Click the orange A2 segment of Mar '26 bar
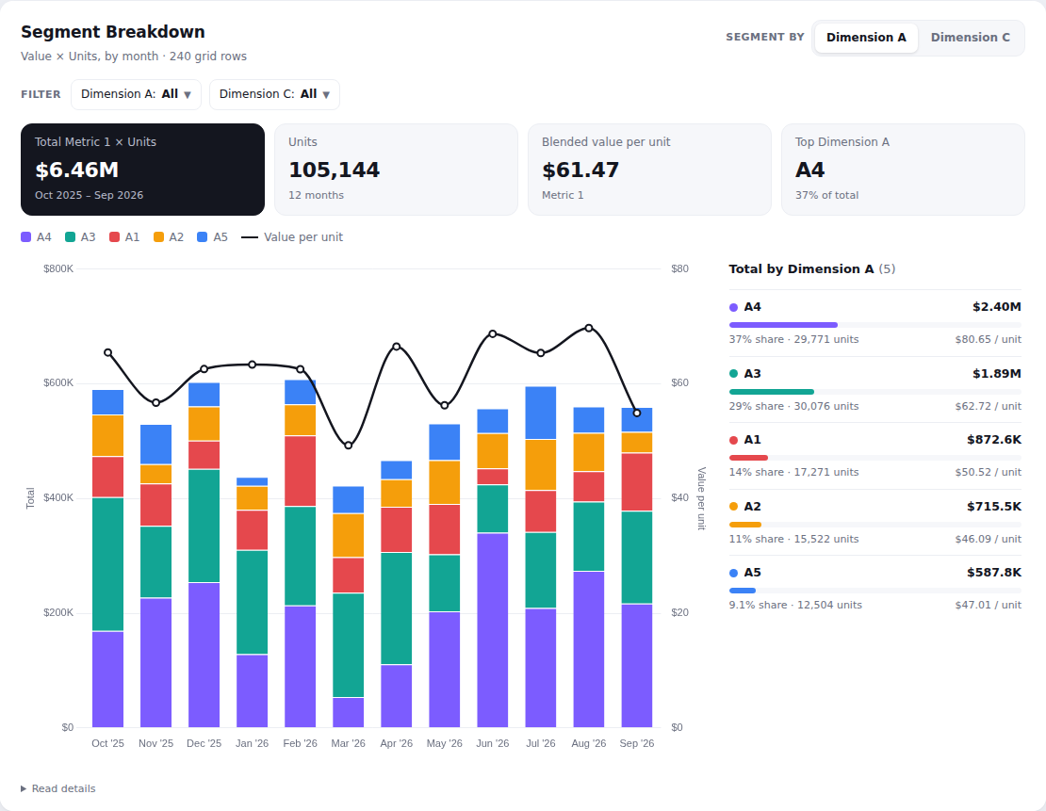This screenshot has height=811, width=1046. pyautogui.click(x=349, y=536)
